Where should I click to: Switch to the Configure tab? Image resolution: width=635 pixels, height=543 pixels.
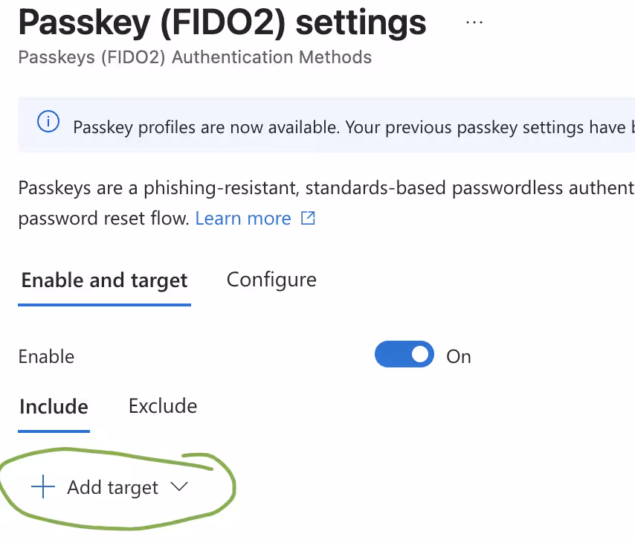click(271, 280)
